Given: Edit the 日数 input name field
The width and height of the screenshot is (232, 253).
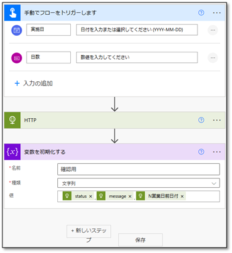Looking at the screenshot, I should 49,57.
